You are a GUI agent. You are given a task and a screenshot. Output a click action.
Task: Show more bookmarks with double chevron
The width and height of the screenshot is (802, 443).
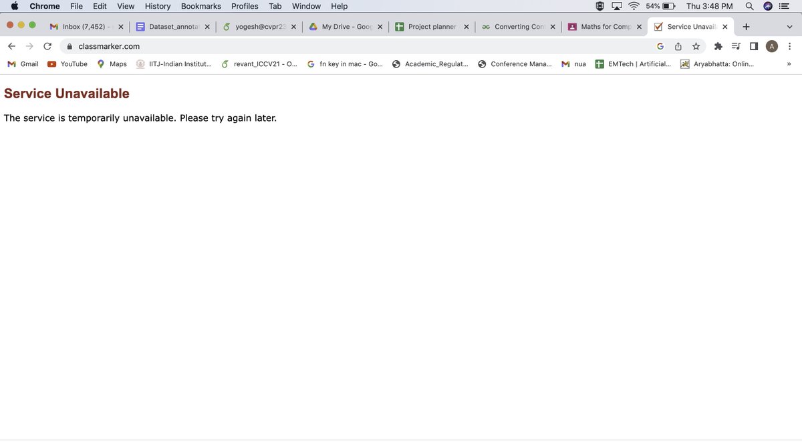click(x=789, y=64)
